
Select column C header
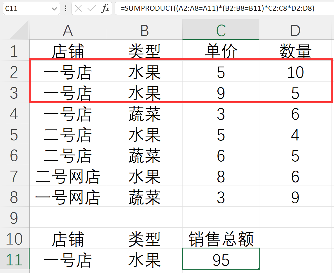coord(221,30)
